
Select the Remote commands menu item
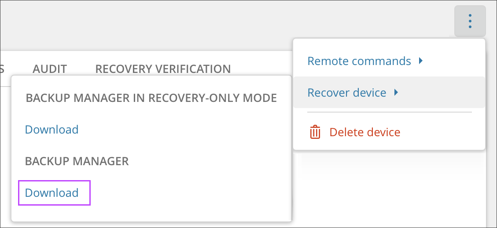coord(359,61)
